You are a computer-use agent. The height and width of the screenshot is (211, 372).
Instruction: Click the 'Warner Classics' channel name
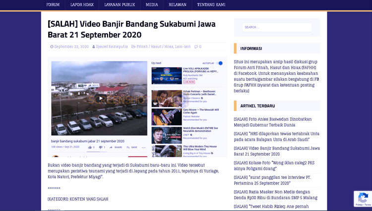191,98
